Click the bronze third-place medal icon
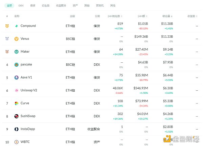The width and height of the screenshot is (203, 146). (x=7, y=52)
